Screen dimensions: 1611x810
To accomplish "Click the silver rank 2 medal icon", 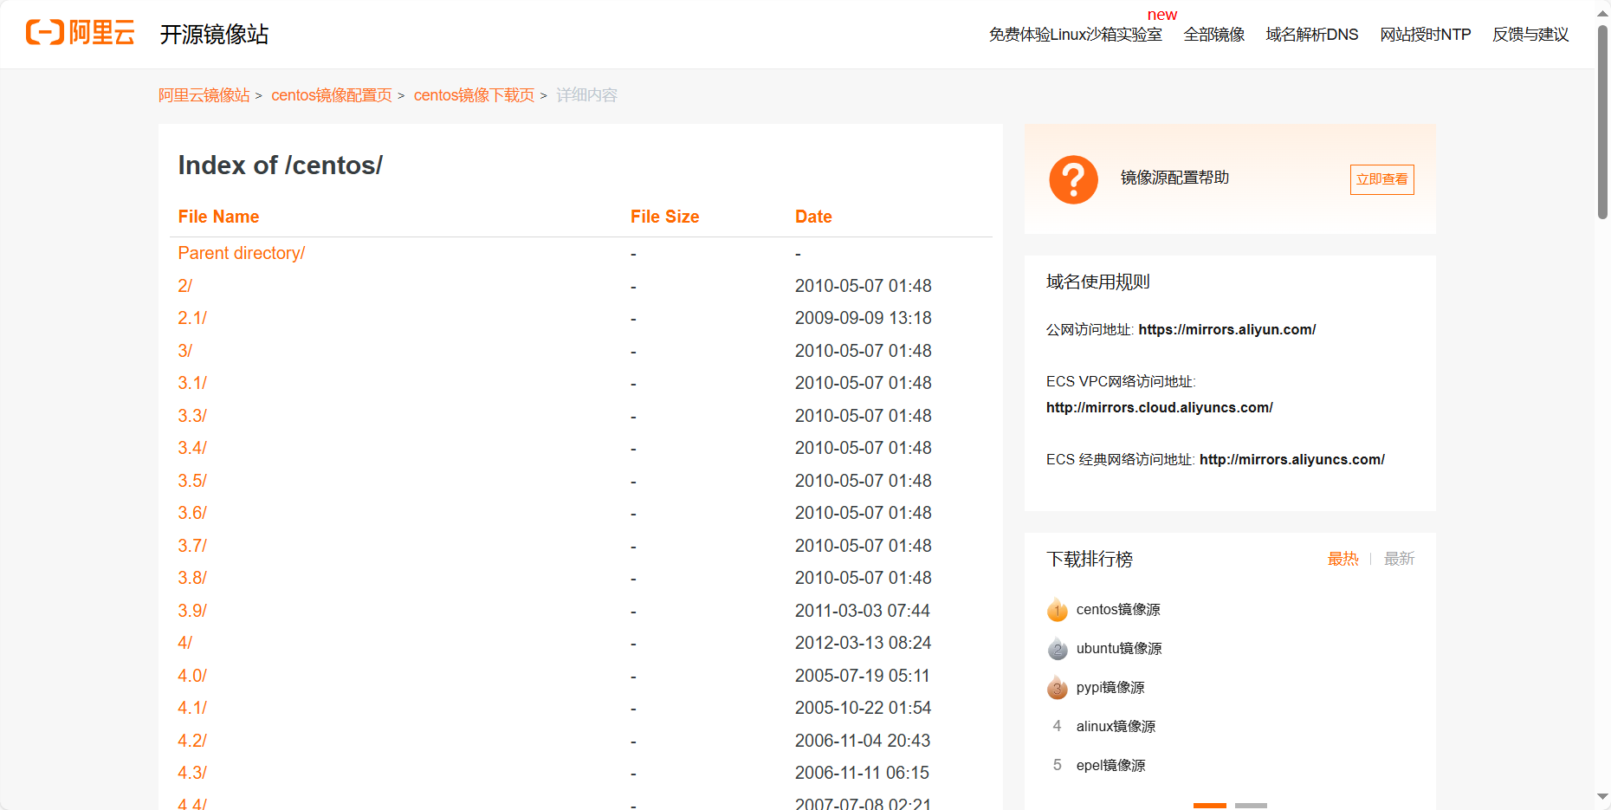I will coord(1057,649).
